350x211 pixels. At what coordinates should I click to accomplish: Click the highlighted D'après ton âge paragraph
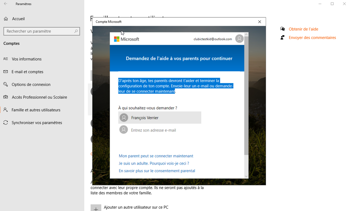176,86
